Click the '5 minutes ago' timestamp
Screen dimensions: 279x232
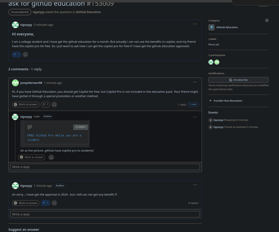44,25
